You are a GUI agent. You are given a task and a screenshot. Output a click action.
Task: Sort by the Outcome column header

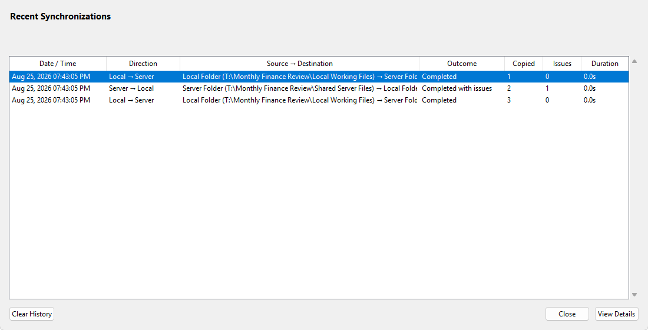click(x=462, y=64)
